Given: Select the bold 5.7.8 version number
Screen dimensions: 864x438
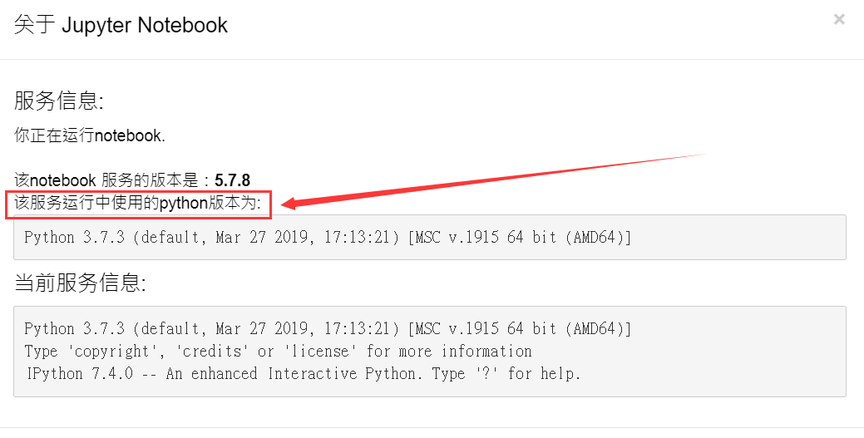Looking at the screenshot, I should pos(232,180).
